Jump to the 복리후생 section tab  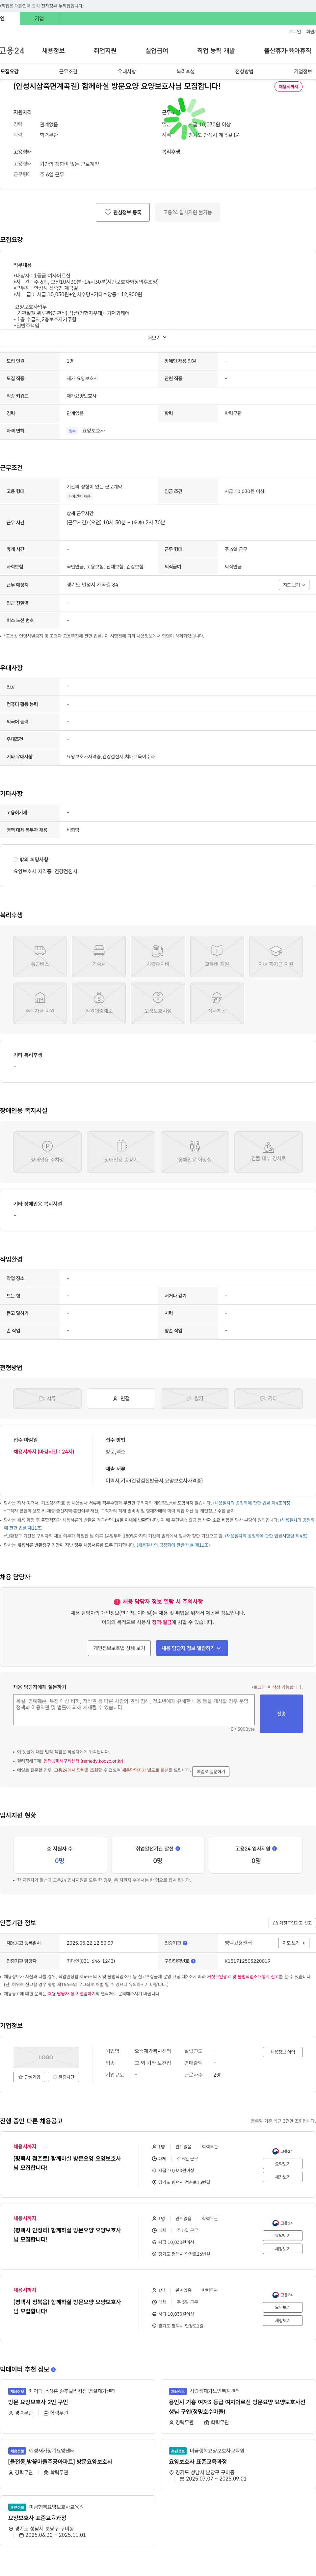click(x=186, y=72)
